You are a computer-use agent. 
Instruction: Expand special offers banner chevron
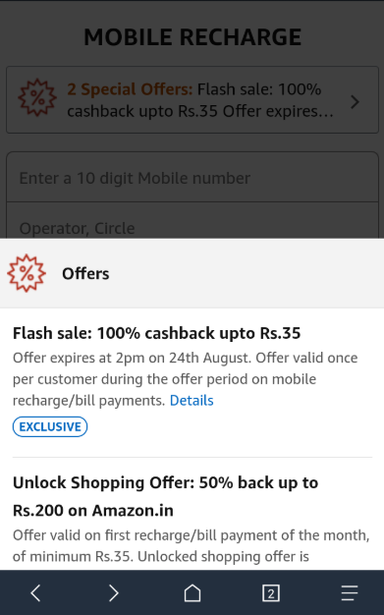tap(355, 101)
